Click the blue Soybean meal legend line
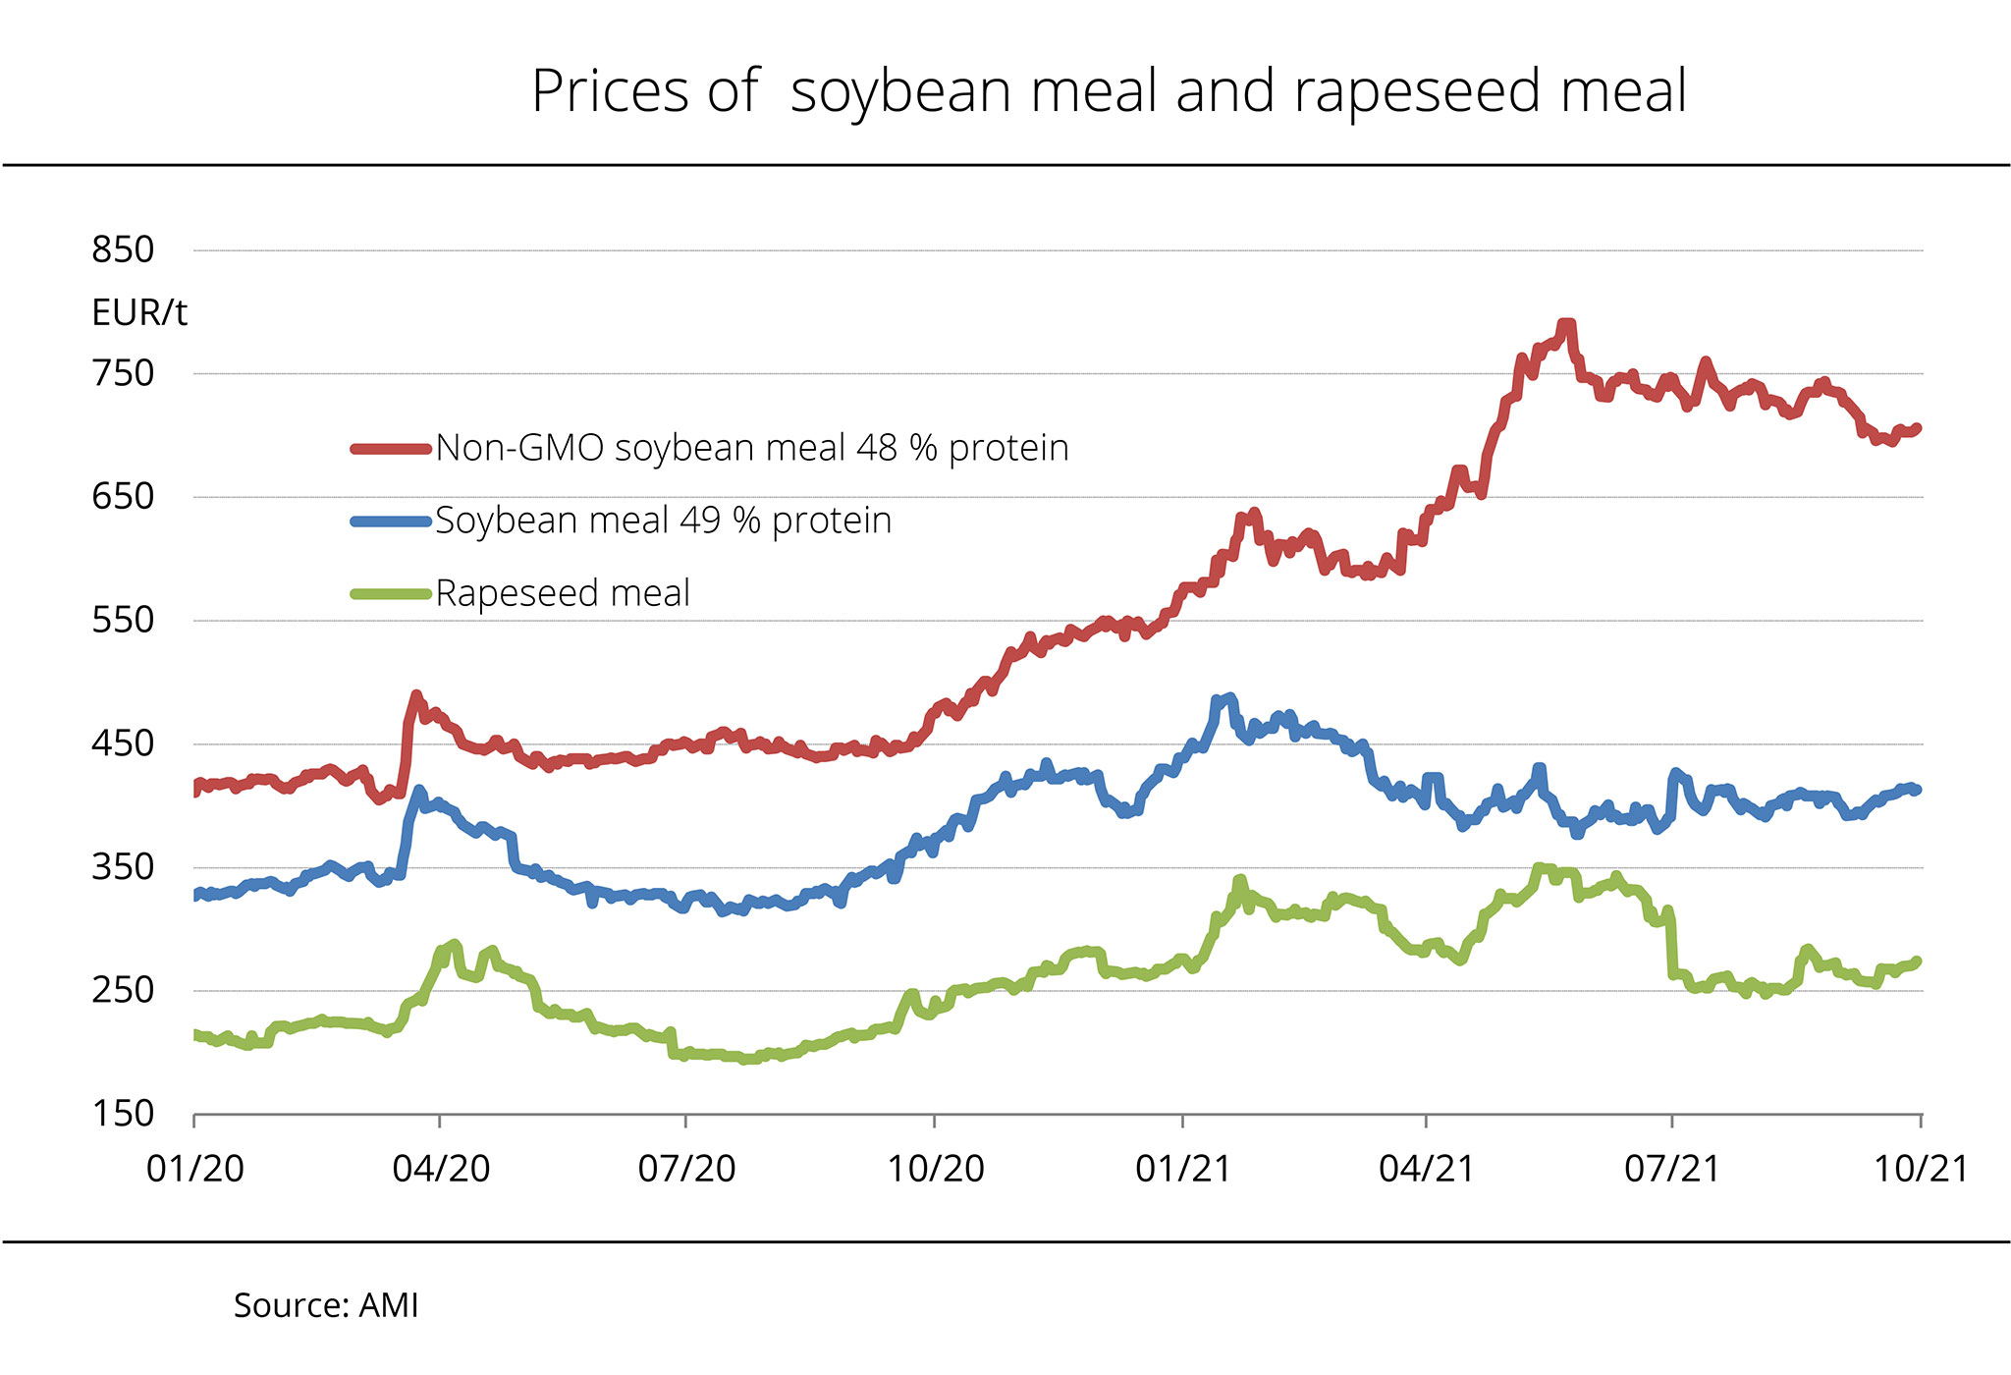2011x1375 pixels. click(391, 522)
